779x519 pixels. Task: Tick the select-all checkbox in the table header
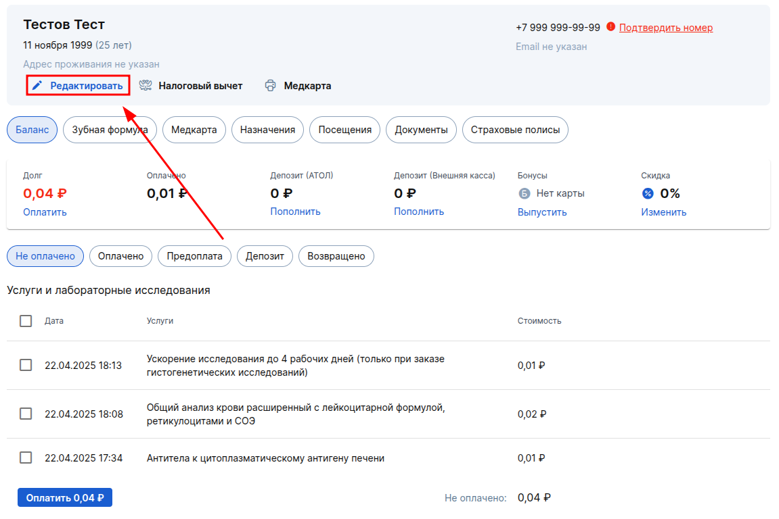click(x=26, y=321)
